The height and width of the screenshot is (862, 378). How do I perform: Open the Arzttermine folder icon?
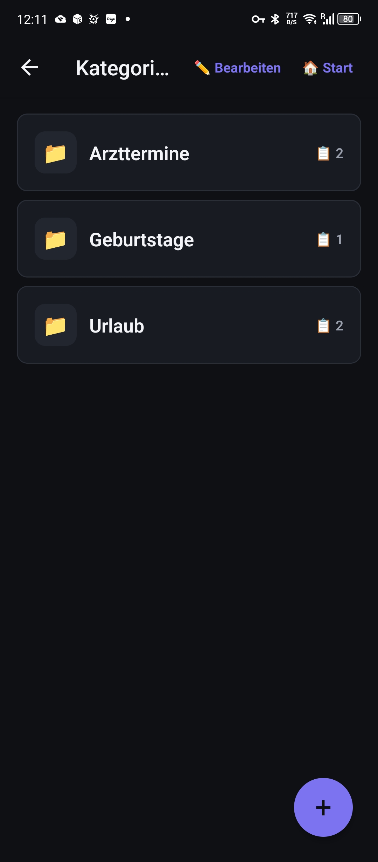pos(55,153)
